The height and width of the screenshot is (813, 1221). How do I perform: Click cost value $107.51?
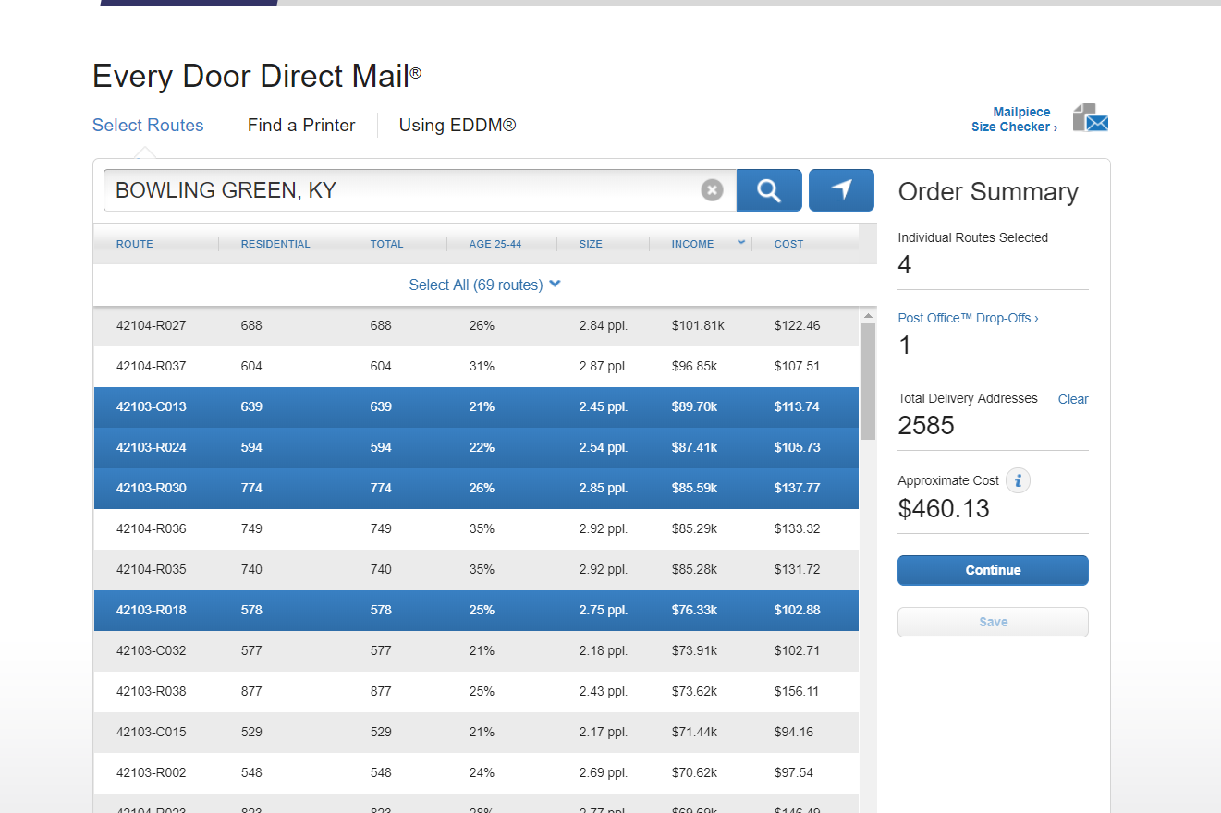797,366
